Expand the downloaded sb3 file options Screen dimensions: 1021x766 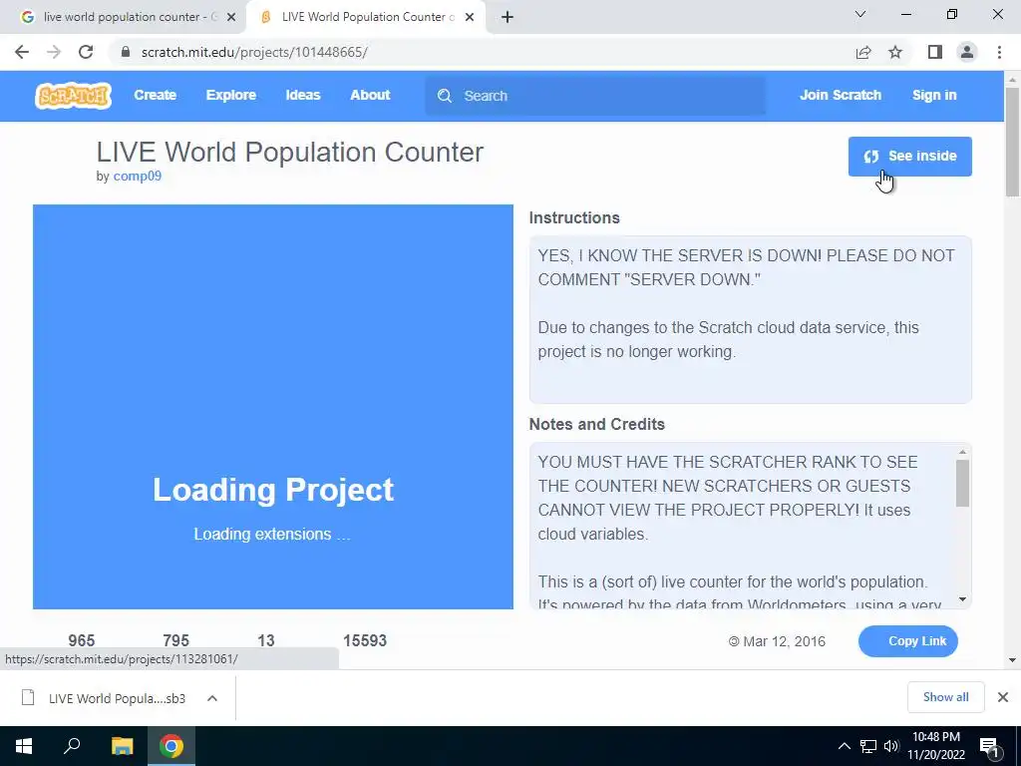[211, 698]
